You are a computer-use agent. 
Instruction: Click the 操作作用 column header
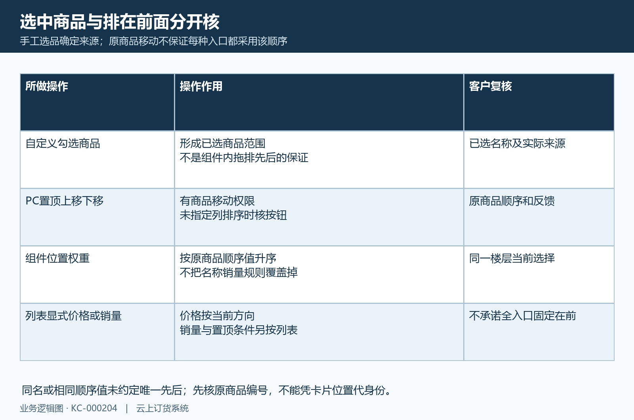tap(319, 102)
